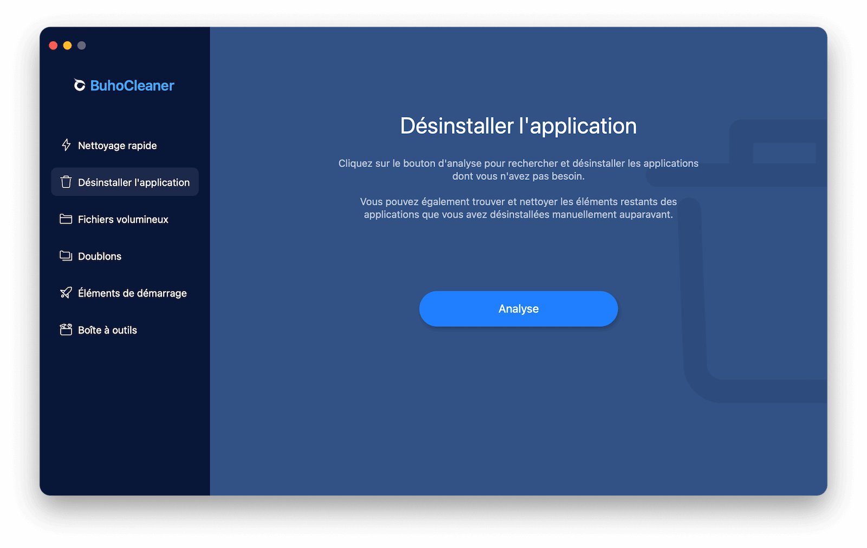This screenshot has height=548, width=867.
Task: Click the toolbox icon for Boîte à outils
Action: (66, 330)
